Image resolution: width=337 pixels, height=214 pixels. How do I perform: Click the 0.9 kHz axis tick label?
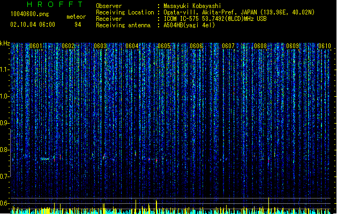[x=5, y=123]
